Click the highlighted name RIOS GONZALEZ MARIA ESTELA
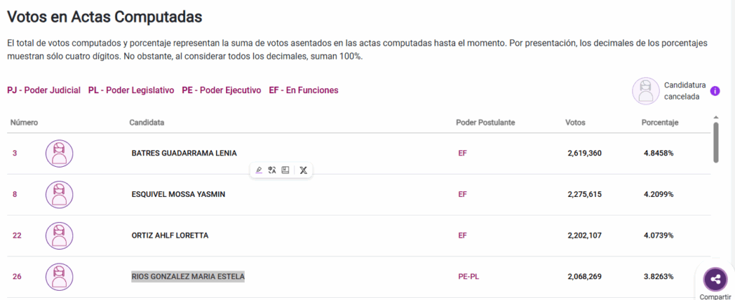The height and width of the screenshot is (300, 735). [188, 276]
